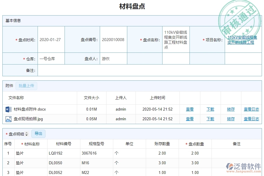Click the down sort arrow beside 盘点明细
This screenshot has height=176, width=264.
point(26,135)
